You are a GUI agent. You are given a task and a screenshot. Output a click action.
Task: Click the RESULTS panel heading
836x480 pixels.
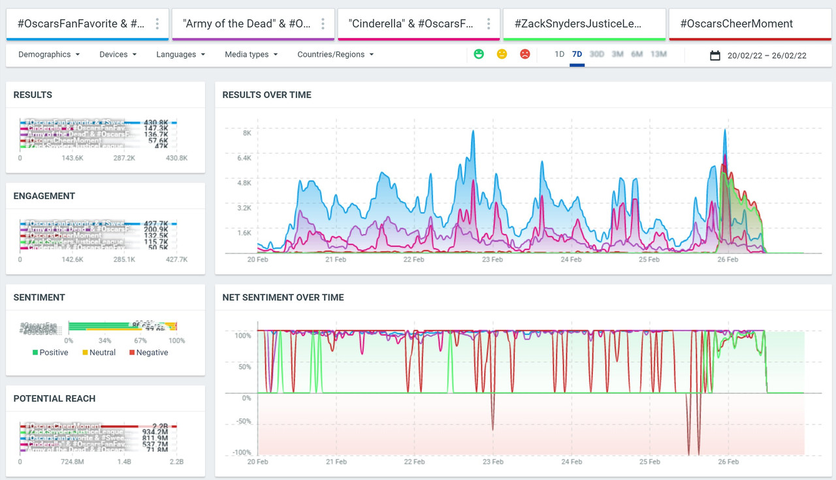(x=33, y=95)
